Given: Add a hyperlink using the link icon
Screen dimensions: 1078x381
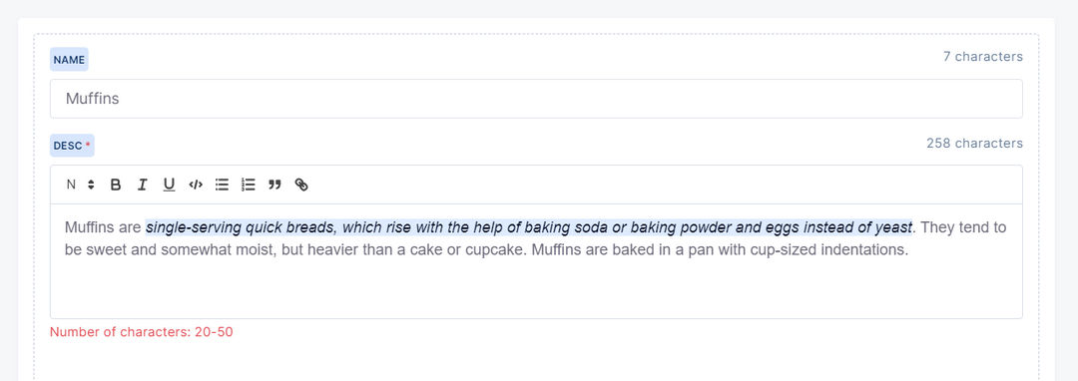Looking at the screenshot, I should 301,185.
